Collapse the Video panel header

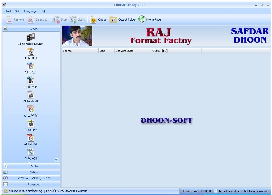[31, 29]
